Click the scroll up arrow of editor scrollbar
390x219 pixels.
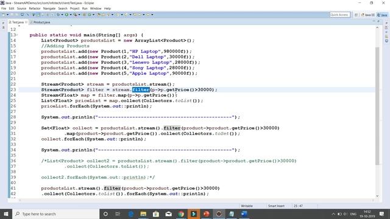377,27
